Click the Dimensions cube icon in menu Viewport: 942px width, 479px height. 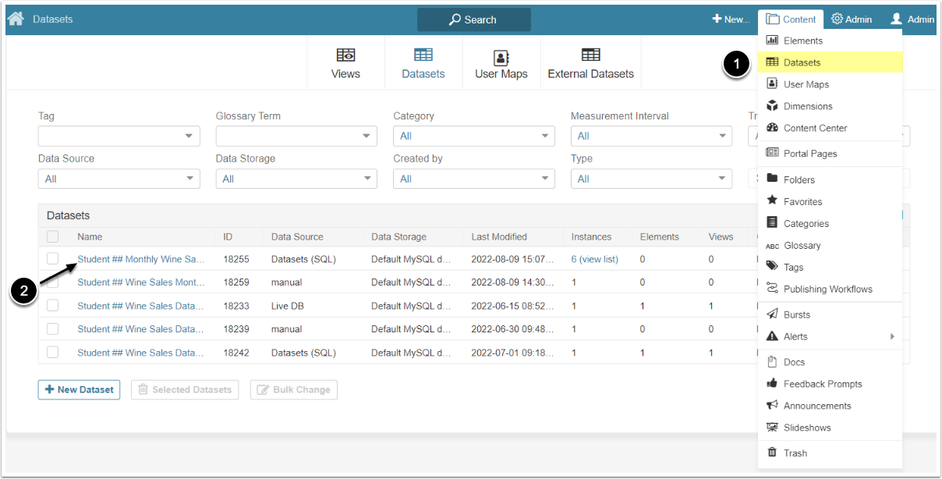point(772,106)
